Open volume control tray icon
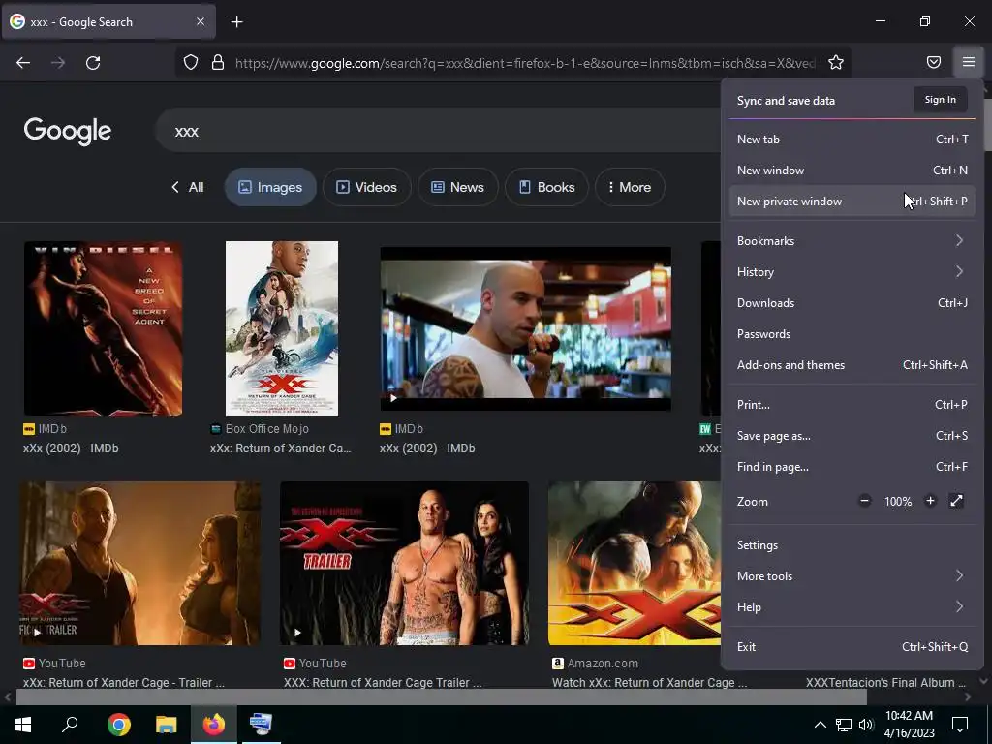This screenshot has width=992, height=744. point(866,725)
